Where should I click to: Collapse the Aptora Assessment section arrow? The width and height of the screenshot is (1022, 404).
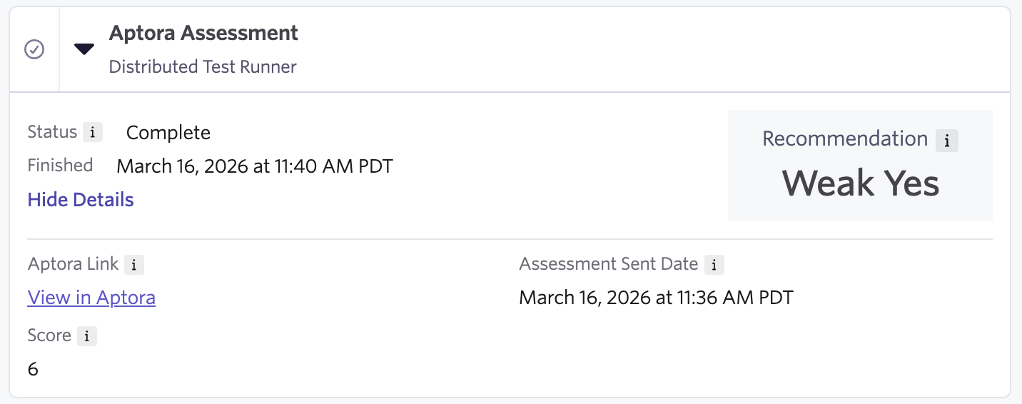(x=84, y=49)
